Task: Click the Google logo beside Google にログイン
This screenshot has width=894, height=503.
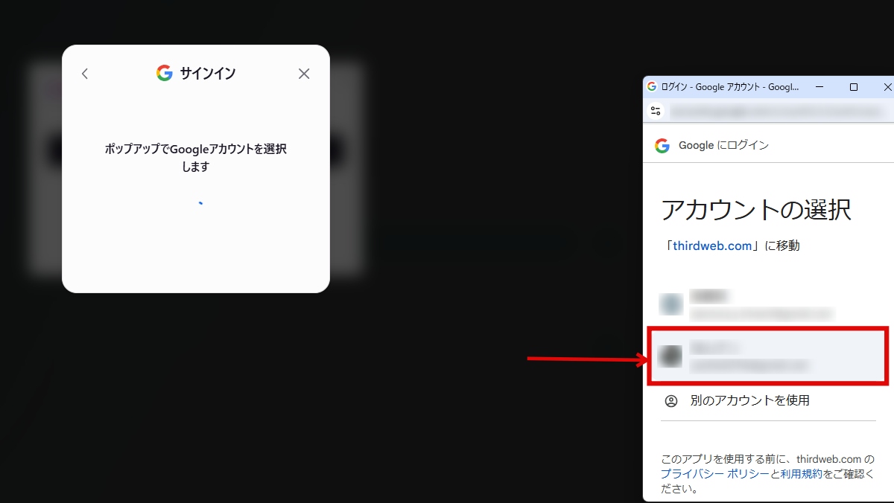Action: pos(662,146)
